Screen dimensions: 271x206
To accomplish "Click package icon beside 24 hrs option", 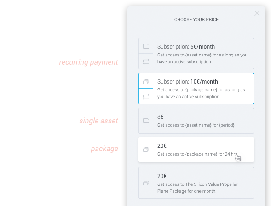I will coord(146,150).
